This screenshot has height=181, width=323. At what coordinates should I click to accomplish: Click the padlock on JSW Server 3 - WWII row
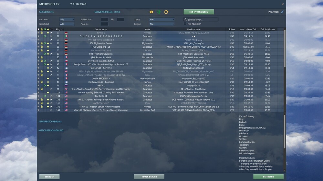coord(42,57)
